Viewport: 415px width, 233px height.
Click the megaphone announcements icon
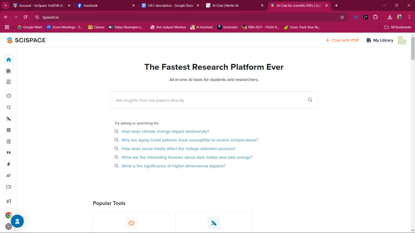(x=9, y=201)
